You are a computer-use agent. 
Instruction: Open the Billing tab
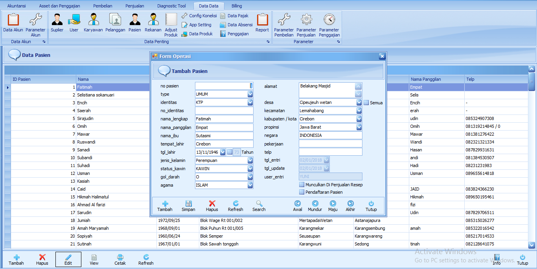pos(237,6)
